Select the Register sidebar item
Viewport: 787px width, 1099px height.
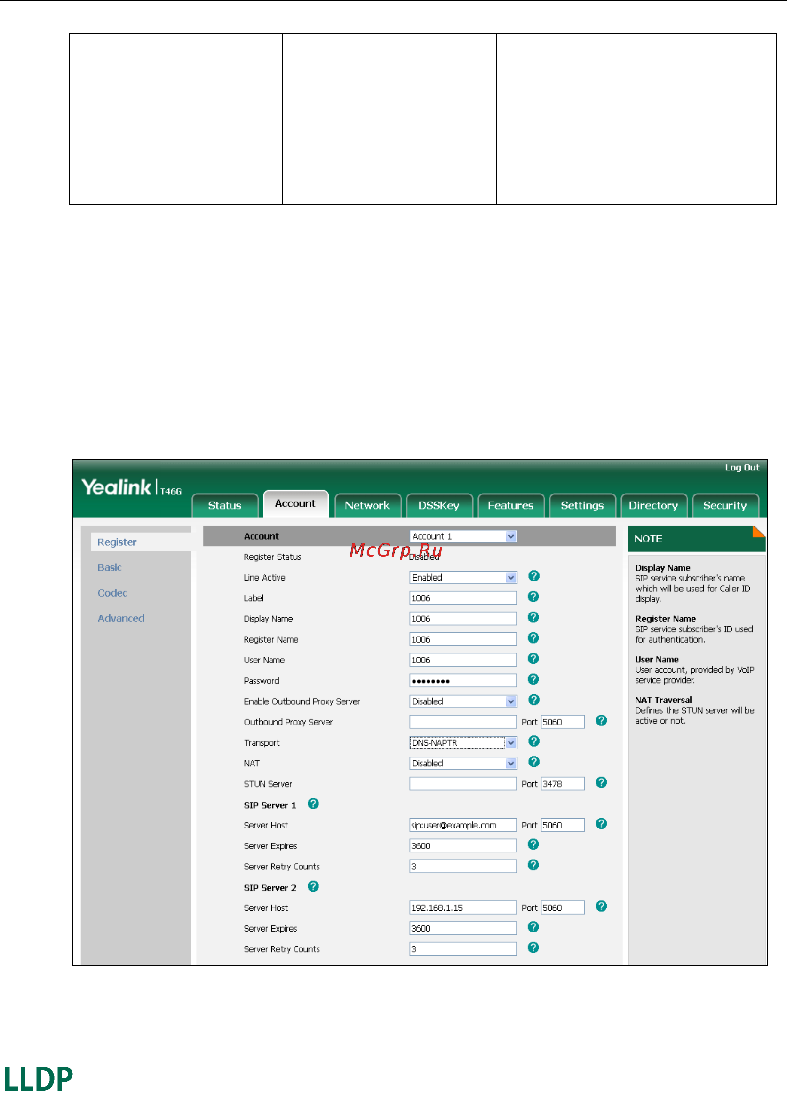117,542
